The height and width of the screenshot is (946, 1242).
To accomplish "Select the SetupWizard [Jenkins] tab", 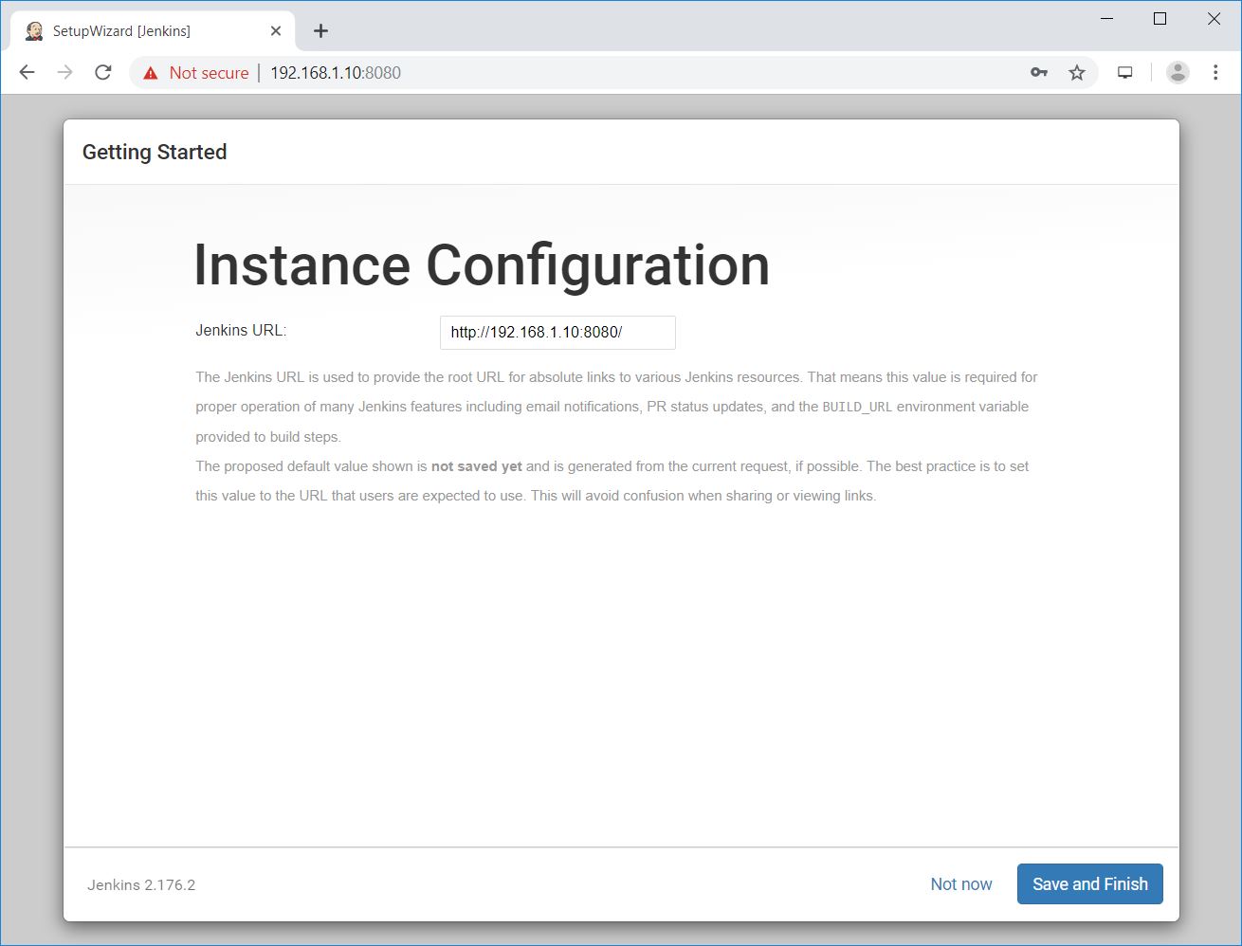I will [x=153, y=31].
